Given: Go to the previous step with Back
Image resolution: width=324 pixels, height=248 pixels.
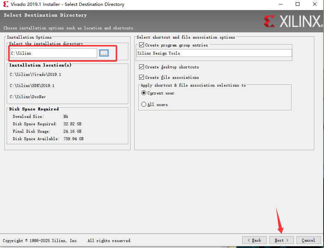Looking at the screenshot, I should (x=254, y=240).
